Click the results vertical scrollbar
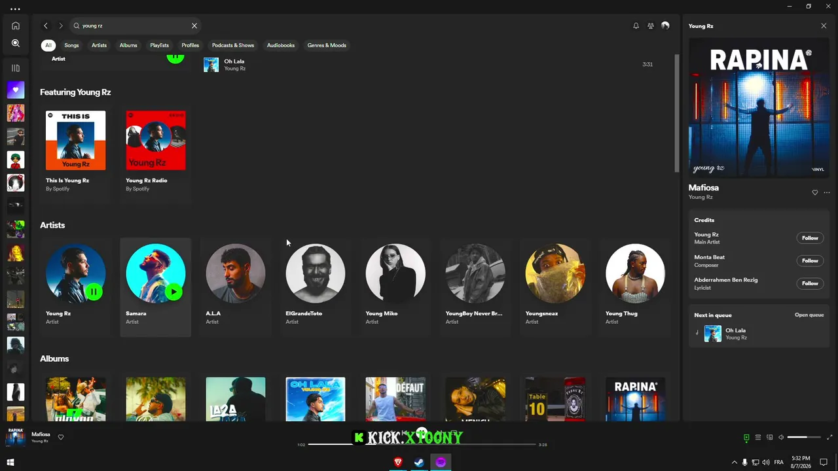Screen dimensions: 838x471 pyautogui.click(x=677, y=113)
